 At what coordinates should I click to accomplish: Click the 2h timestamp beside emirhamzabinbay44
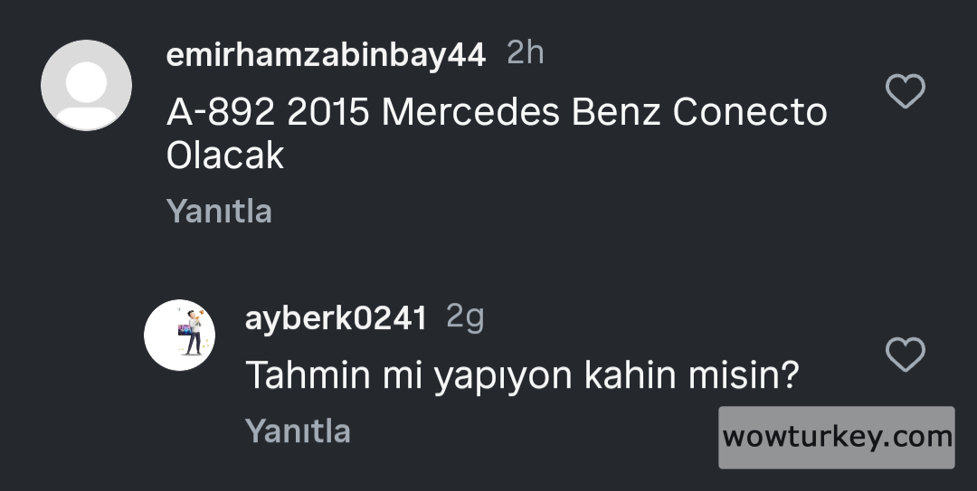[x=526, y=52]
